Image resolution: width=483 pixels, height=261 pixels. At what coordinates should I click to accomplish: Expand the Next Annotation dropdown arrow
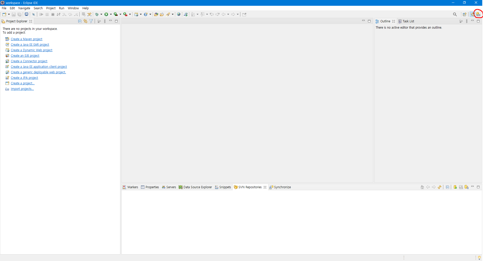(197, 14)
